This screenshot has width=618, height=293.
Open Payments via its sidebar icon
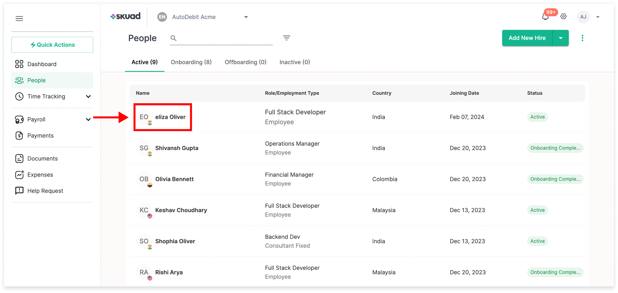(19, 135)
